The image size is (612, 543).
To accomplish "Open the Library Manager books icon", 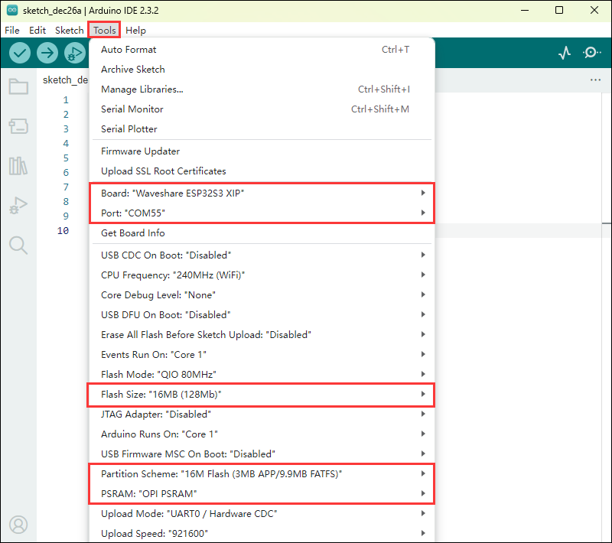I will (18, 165).
